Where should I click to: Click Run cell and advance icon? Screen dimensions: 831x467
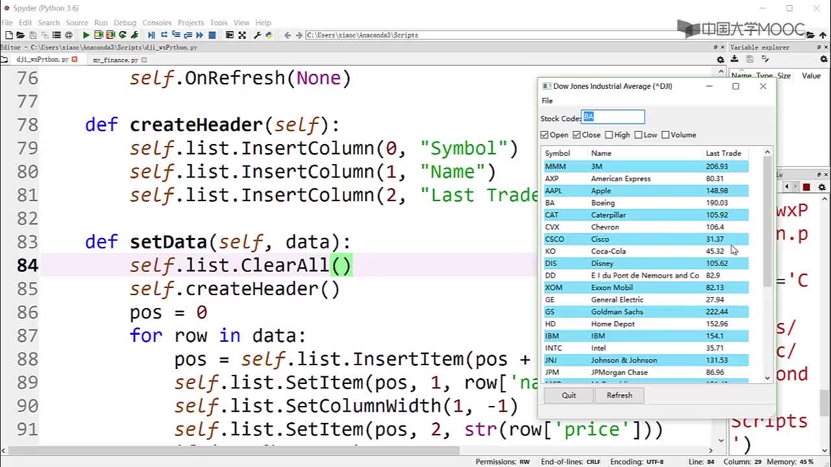click(110, 35)
